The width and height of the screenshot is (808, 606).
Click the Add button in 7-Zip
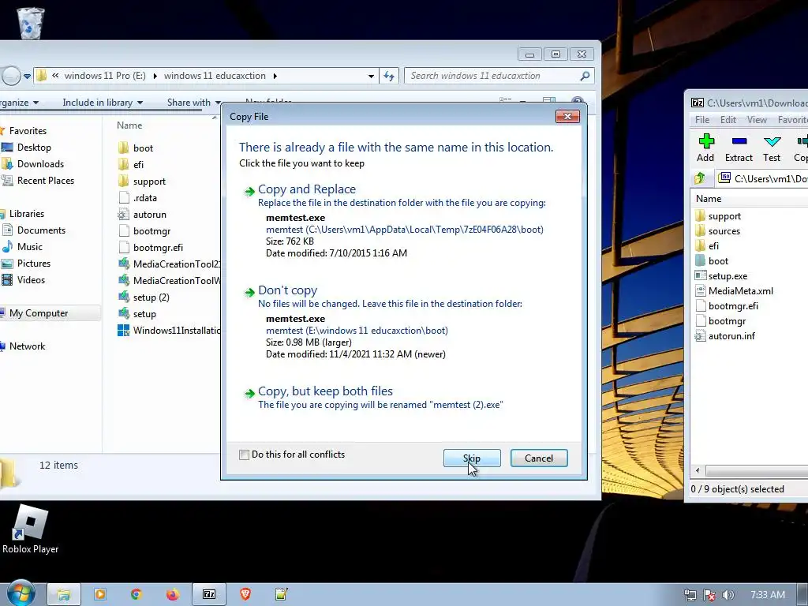point(705,148)
